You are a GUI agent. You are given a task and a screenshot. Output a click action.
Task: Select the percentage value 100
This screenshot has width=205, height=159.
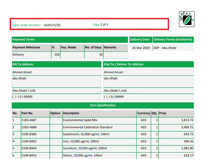point(57,55)
